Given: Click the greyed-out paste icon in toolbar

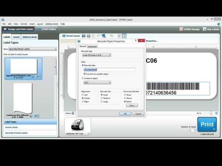Looking at the screenshot, I should 93,36.
